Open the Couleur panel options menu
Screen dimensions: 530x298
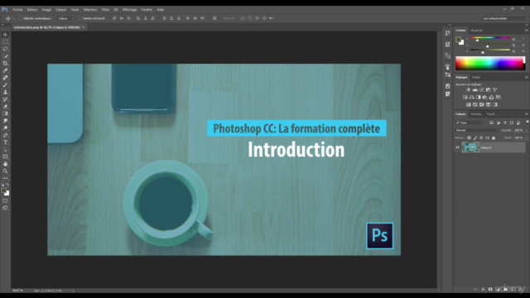[527, 30]
